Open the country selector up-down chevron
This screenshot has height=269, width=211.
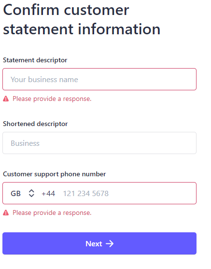[31, 193]
